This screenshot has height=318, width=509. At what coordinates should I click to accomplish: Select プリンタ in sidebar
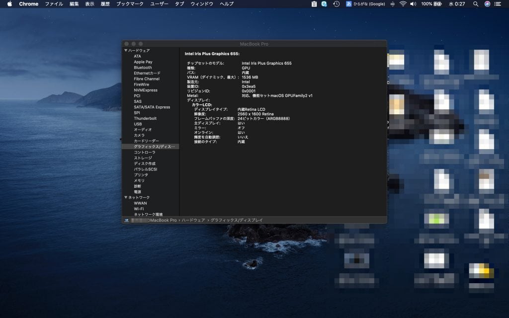(x=141, y=175)
